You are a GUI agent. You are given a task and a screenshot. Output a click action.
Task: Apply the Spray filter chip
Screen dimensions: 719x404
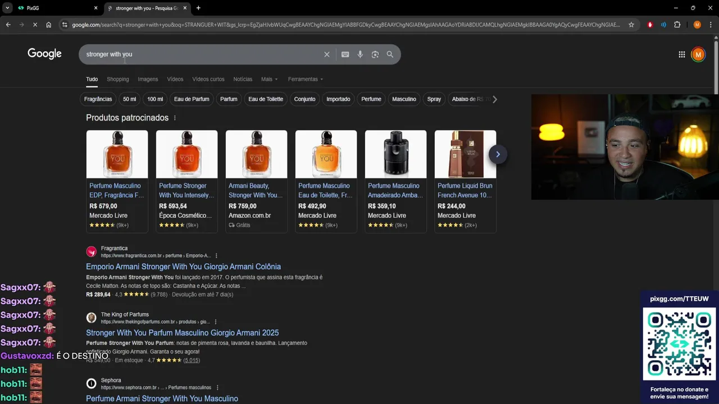pos(434,99)
